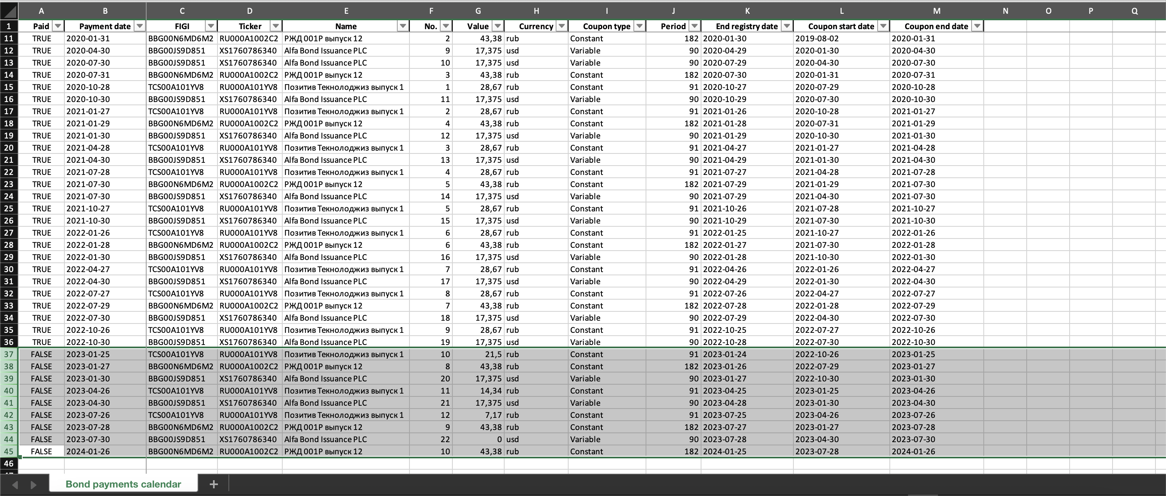This screenshot has width=1166, height=496.
Task: Expand the FIGI column filter arrow
Action: point(211,26)
